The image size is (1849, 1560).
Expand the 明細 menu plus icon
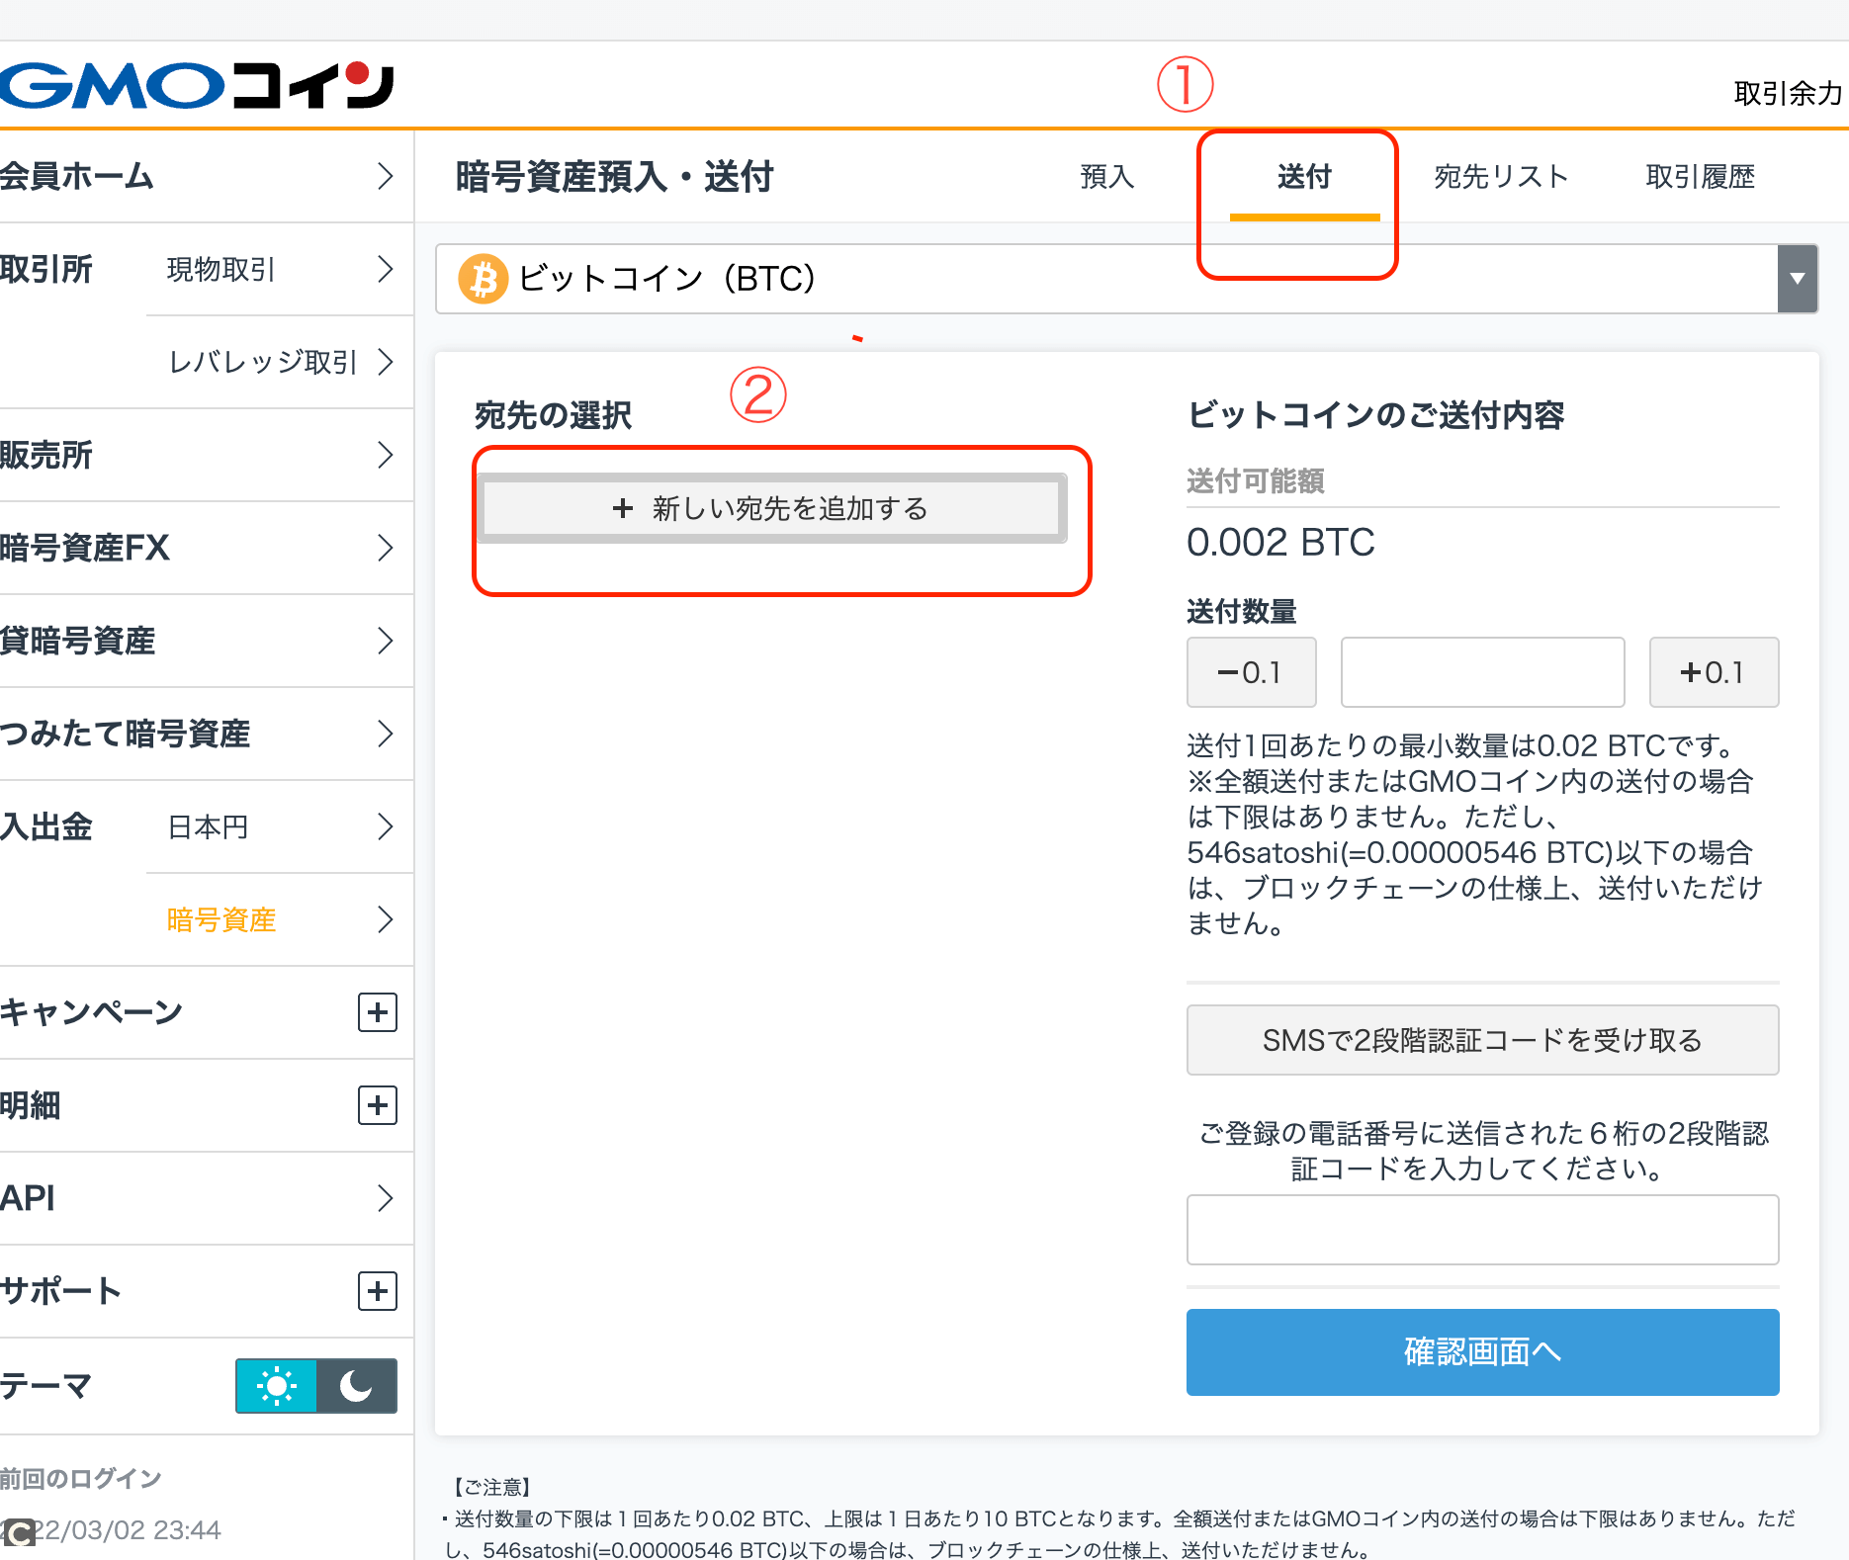point(377,1105)
